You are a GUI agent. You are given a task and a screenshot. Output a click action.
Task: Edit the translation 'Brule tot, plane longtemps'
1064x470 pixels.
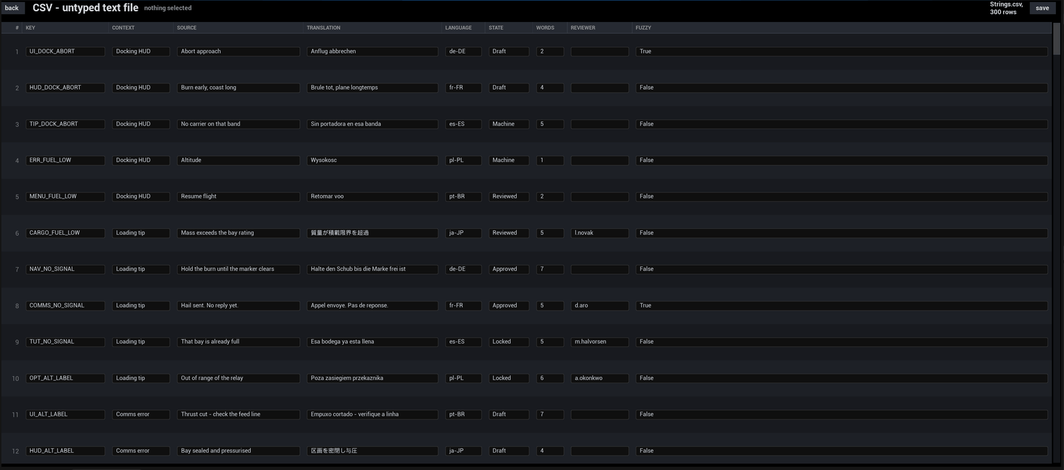(x=372, y=88)
